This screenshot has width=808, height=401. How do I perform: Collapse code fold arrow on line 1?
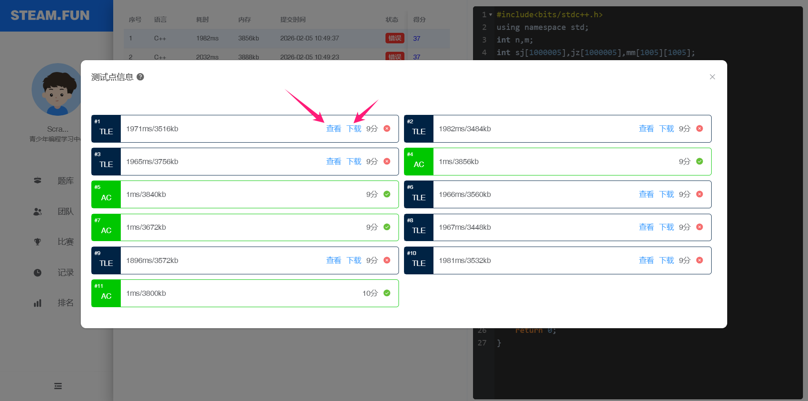click(x=491, y=15)
